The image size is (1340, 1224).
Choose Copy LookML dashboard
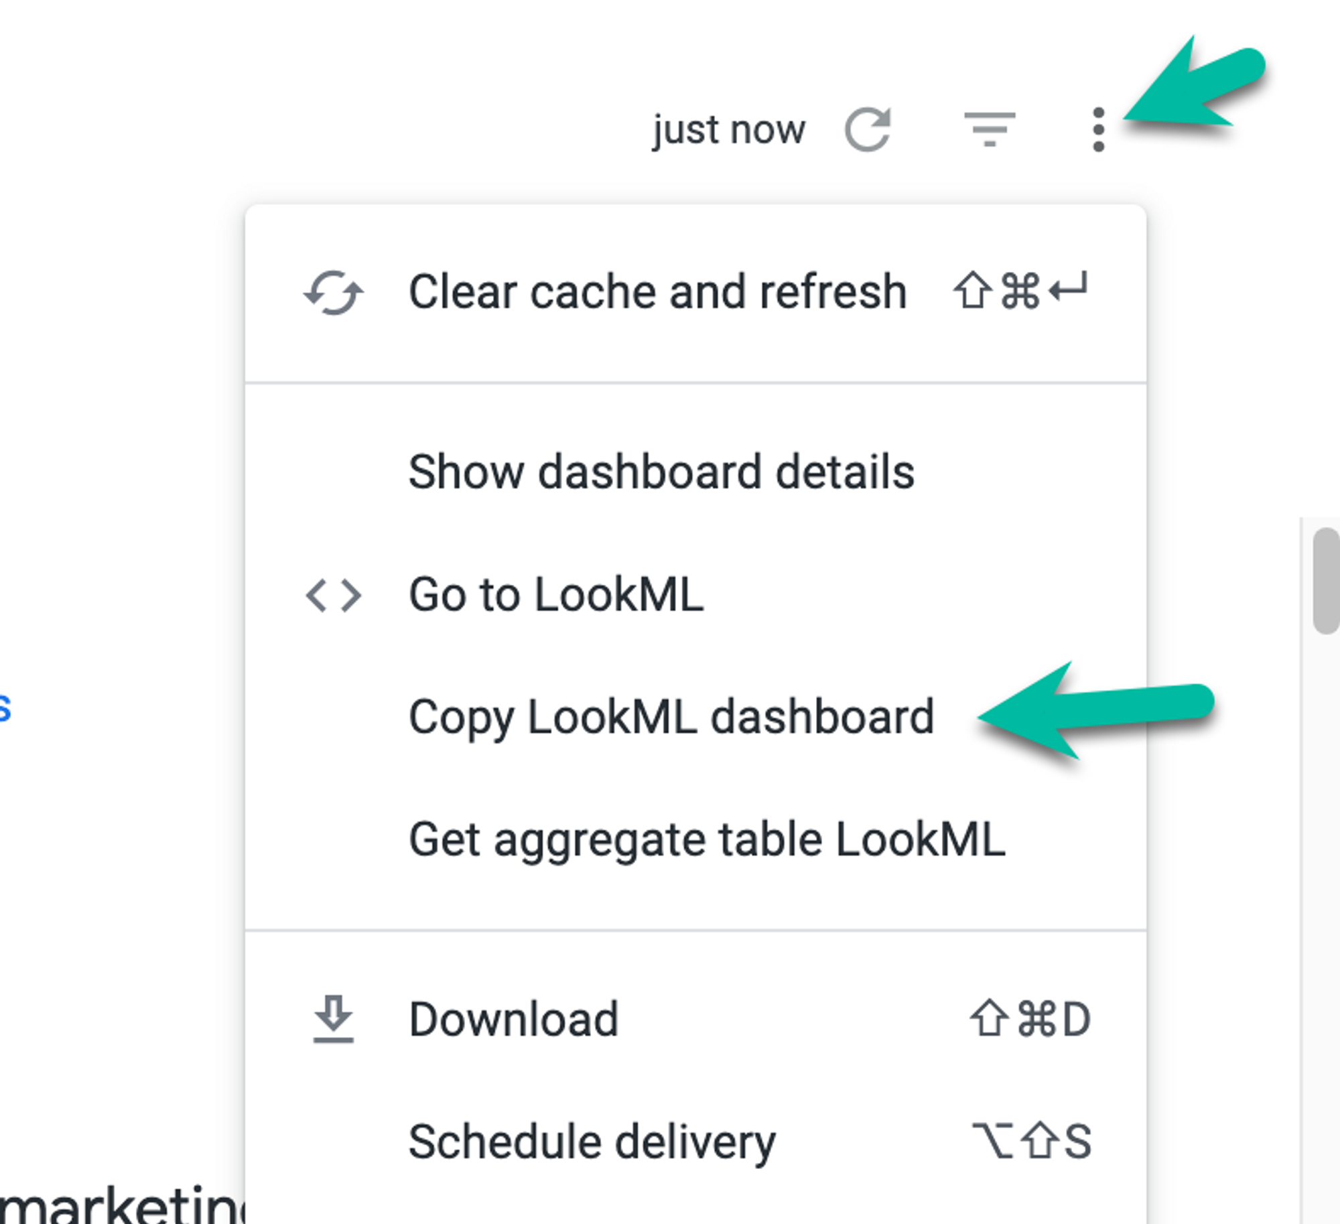point(671,717)
